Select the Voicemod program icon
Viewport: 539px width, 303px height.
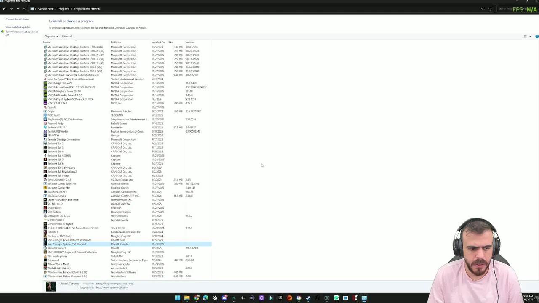pos(45,260)
